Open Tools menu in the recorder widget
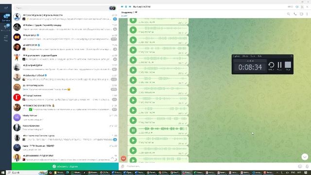Viewport: 311px width, 175px height. coord(253,56)
